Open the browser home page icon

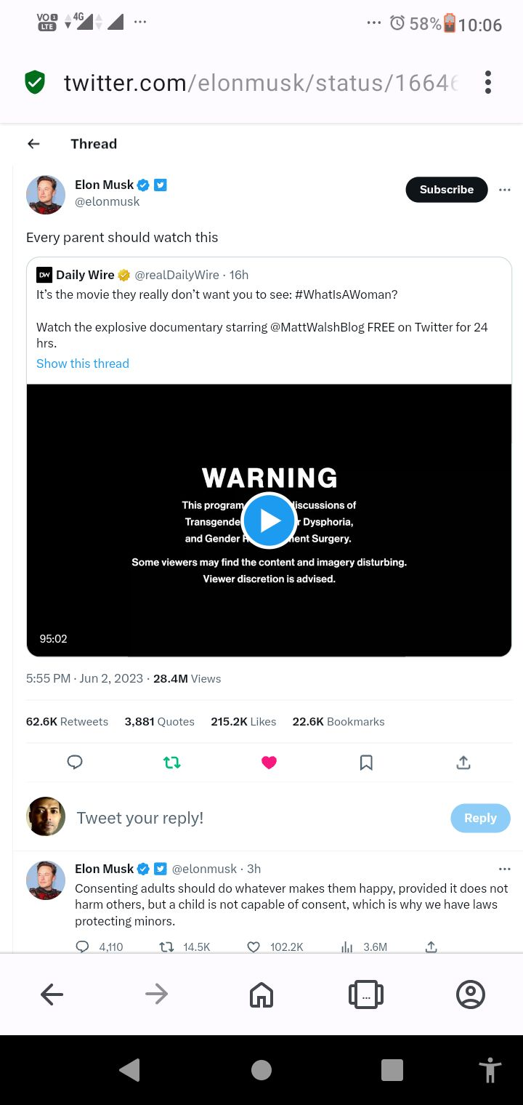point(261,994)
